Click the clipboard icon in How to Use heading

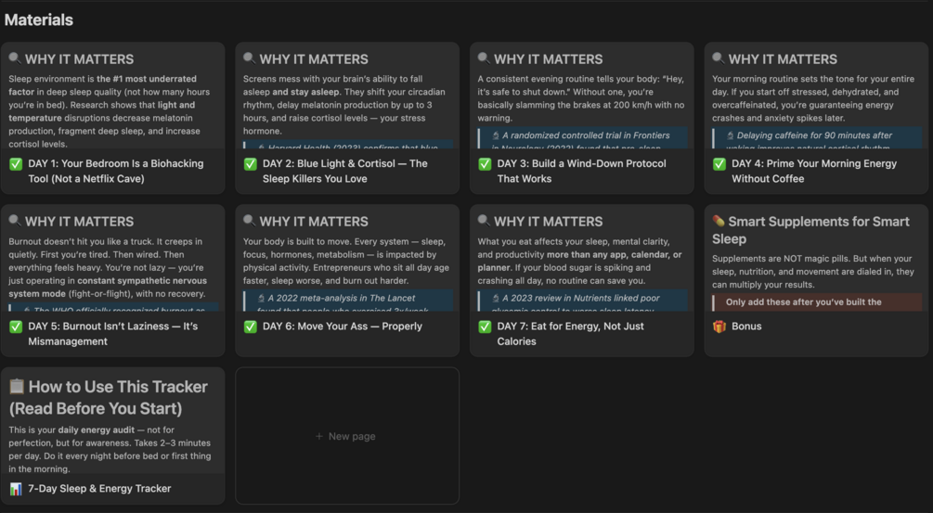click(x=16, y=387)
